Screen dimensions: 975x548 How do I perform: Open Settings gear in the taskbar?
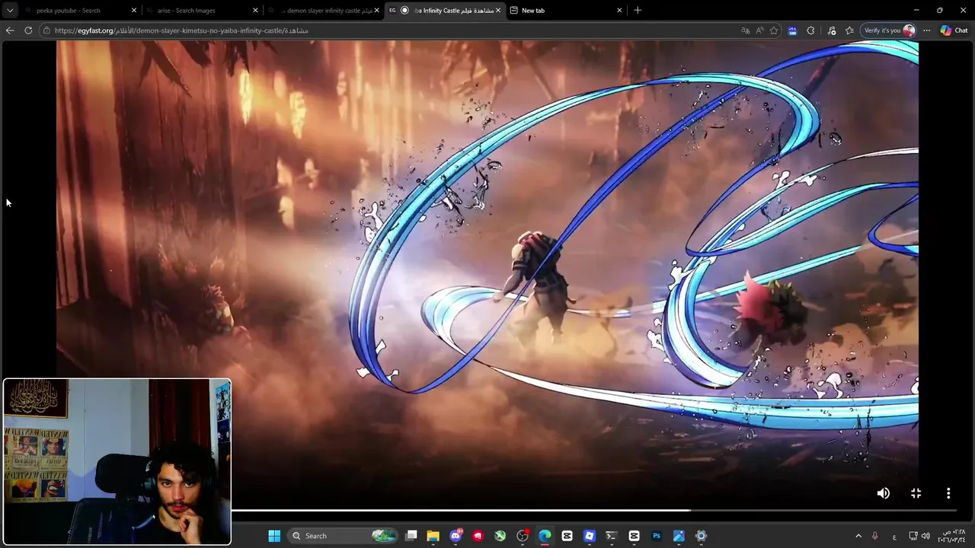(701, 536)
